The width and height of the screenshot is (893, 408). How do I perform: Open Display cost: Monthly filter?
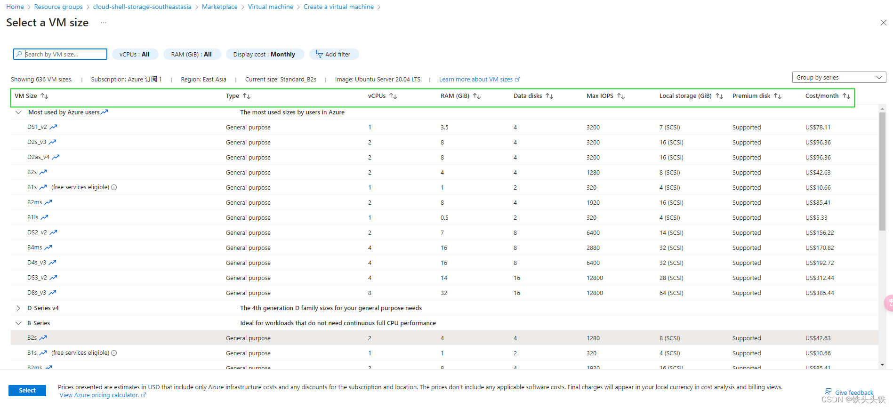[x=265, y=54]
